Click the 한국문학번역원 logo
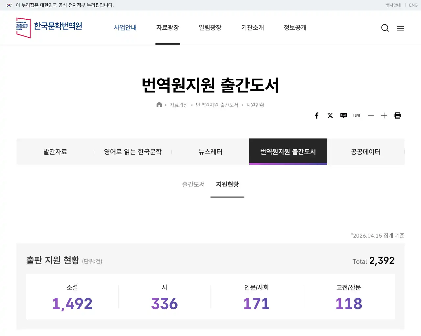421x336 pixels. [x=49, y=28]
